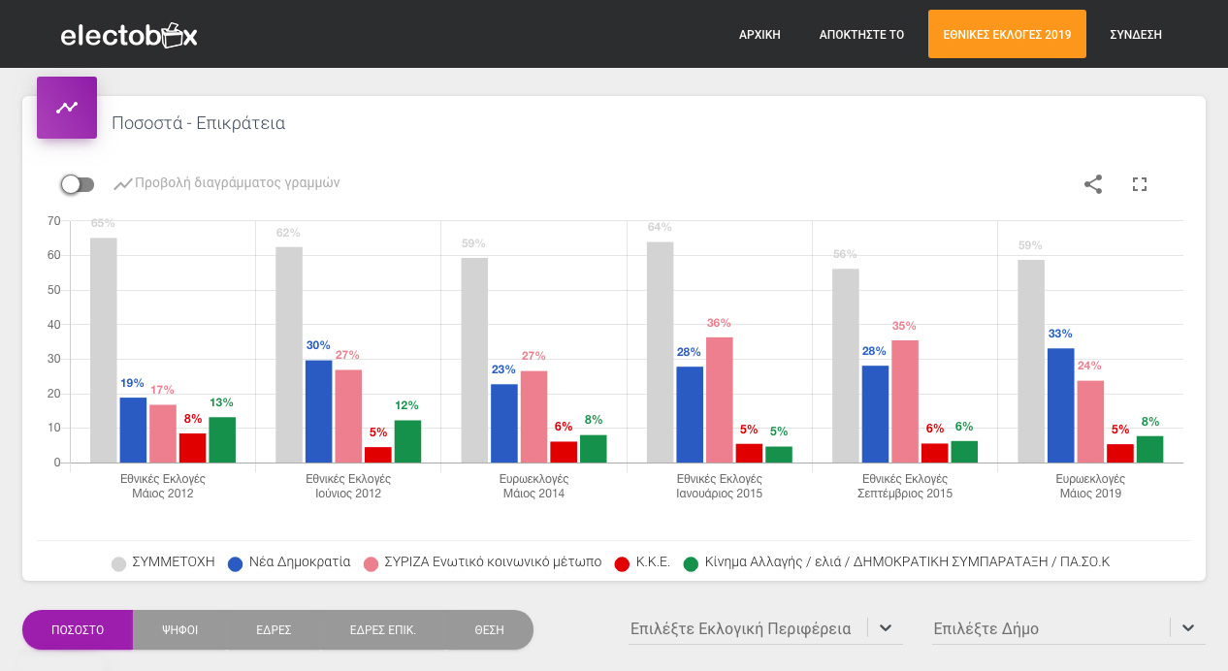
Task: Toggle ΣΥΡΙΖΑ series in legend
Action: coord(482,562)
